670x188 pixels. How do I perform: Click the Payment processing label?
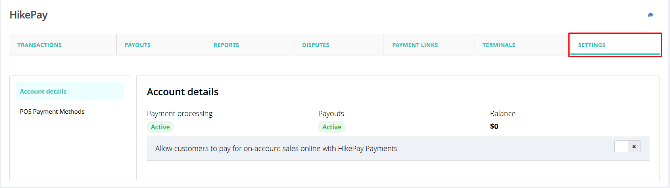pos(180,114)
